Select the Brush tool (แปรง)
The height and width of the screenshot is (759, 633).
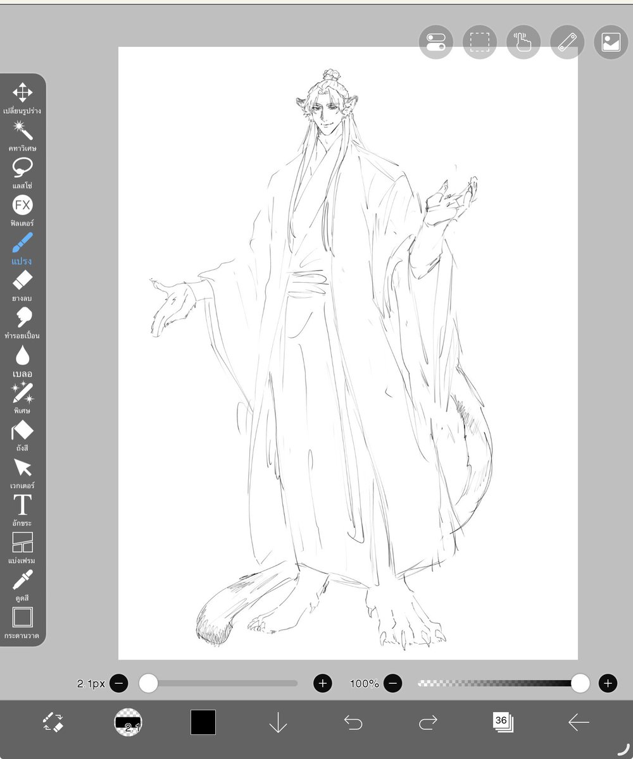click(x=23, y=248)
